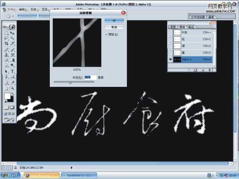
Task: Open the channels panel flyout menu arrow
Action: coord(214,27)
